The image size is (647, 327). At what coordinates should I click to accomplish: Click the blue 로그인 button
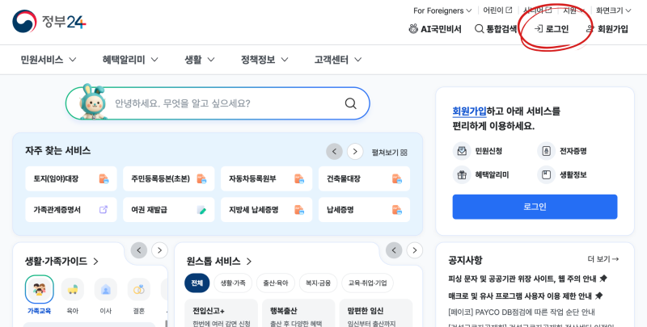click(x=535, y=207)
